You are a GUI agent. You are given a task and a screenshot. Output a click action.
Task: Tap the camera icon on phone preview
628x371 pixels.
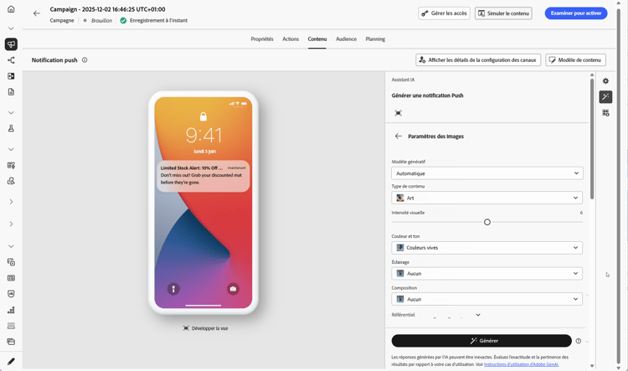(x=233, y=289)
